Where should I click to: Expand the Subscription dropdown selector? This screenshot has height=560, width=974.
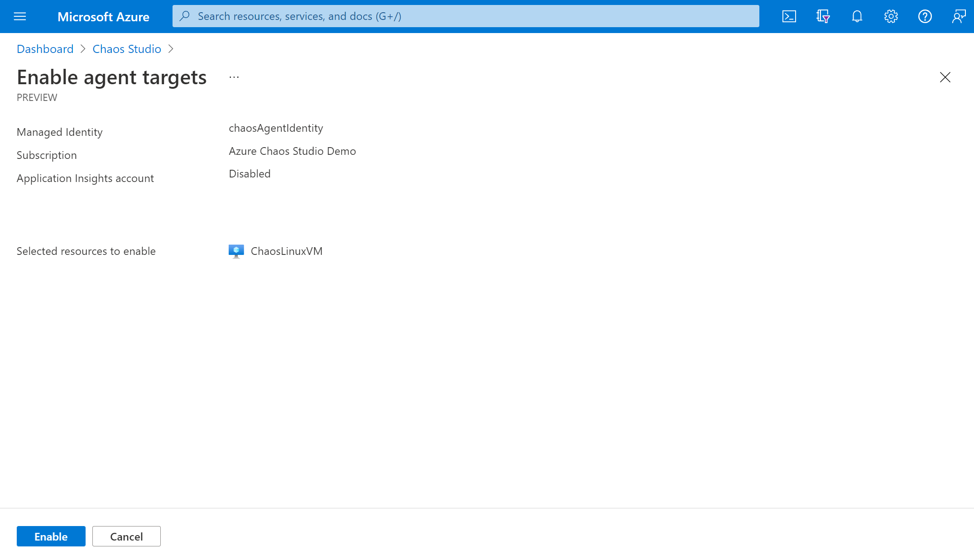click(x=293, y=151)
